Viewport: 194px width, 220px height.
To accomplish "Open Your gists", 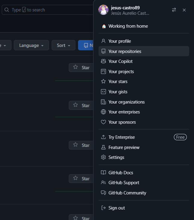I will pos(144,92).
